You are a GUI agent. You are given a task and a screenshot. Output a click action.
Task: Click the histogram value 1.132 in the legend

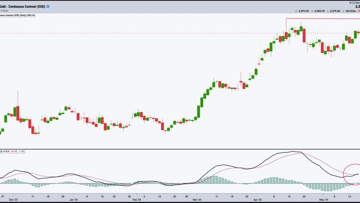(x=22, y=151)
